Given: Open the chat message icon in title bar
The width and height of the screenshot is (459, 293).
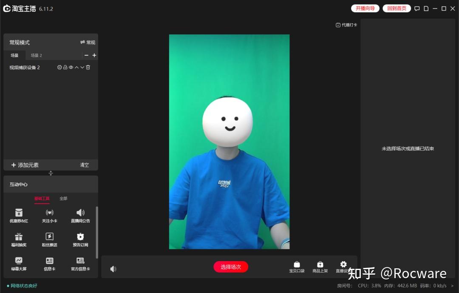Looking at the screenshot, I should [417, 9].
